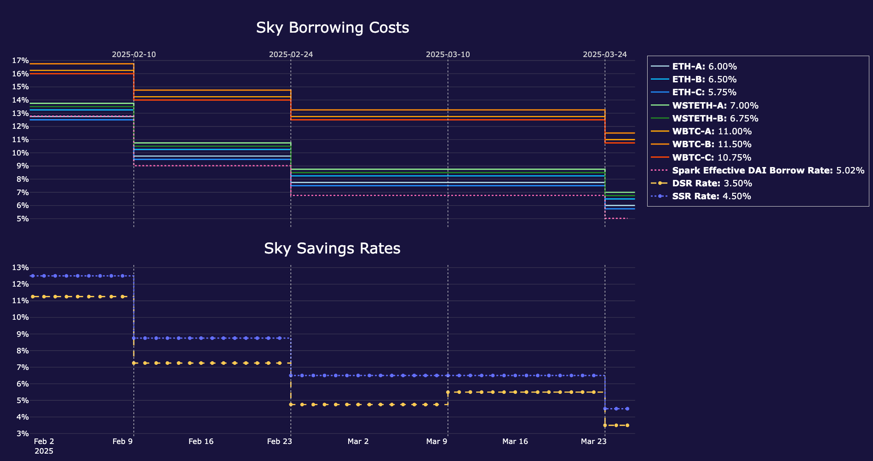Select the 2025-02-10 date annotation
The image size is (873, 461).
click(x=134, y=54)
